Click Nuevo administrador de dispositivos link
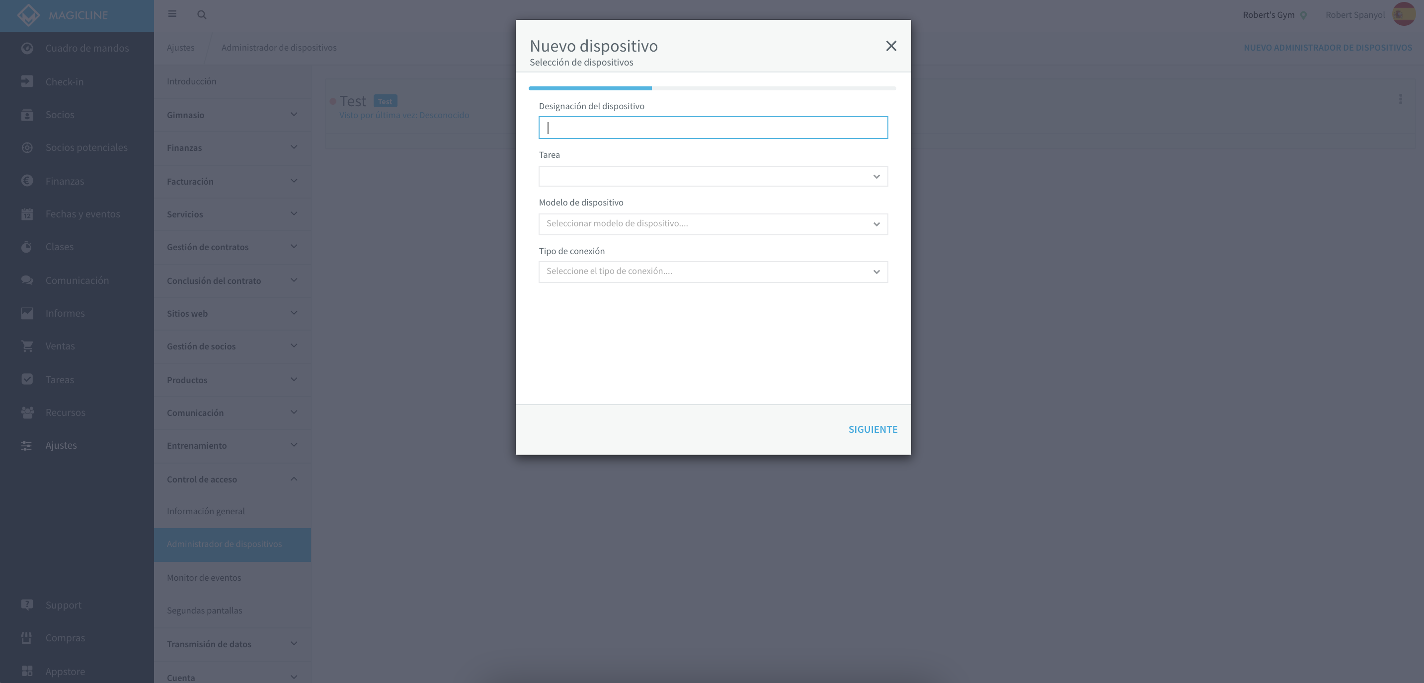 (1328, 48)
